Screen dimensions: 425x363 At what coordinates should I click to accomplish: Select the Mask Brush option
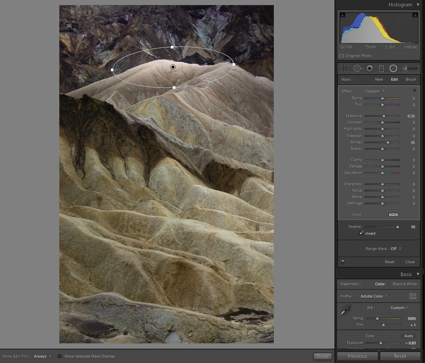(411, 80)
